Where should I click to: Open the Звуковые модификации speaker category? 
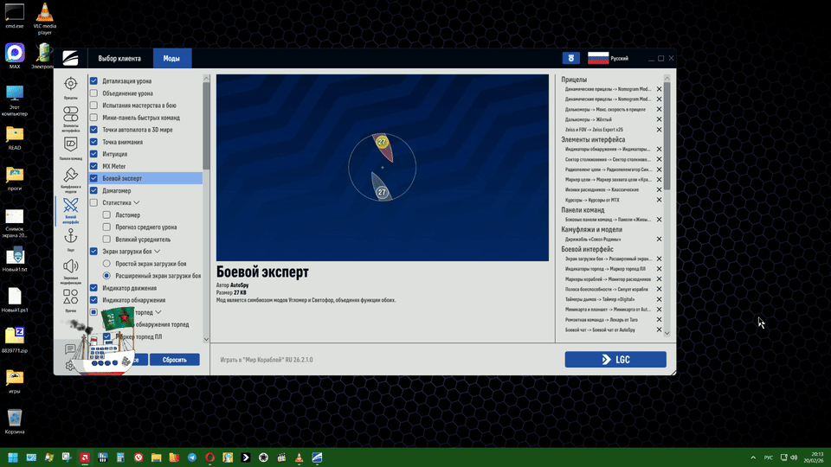[70, 272]
